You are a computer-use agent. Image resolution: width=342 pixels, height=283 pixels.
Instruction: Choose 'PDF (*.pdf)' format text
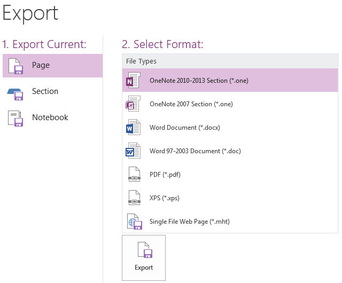point(165,175)
